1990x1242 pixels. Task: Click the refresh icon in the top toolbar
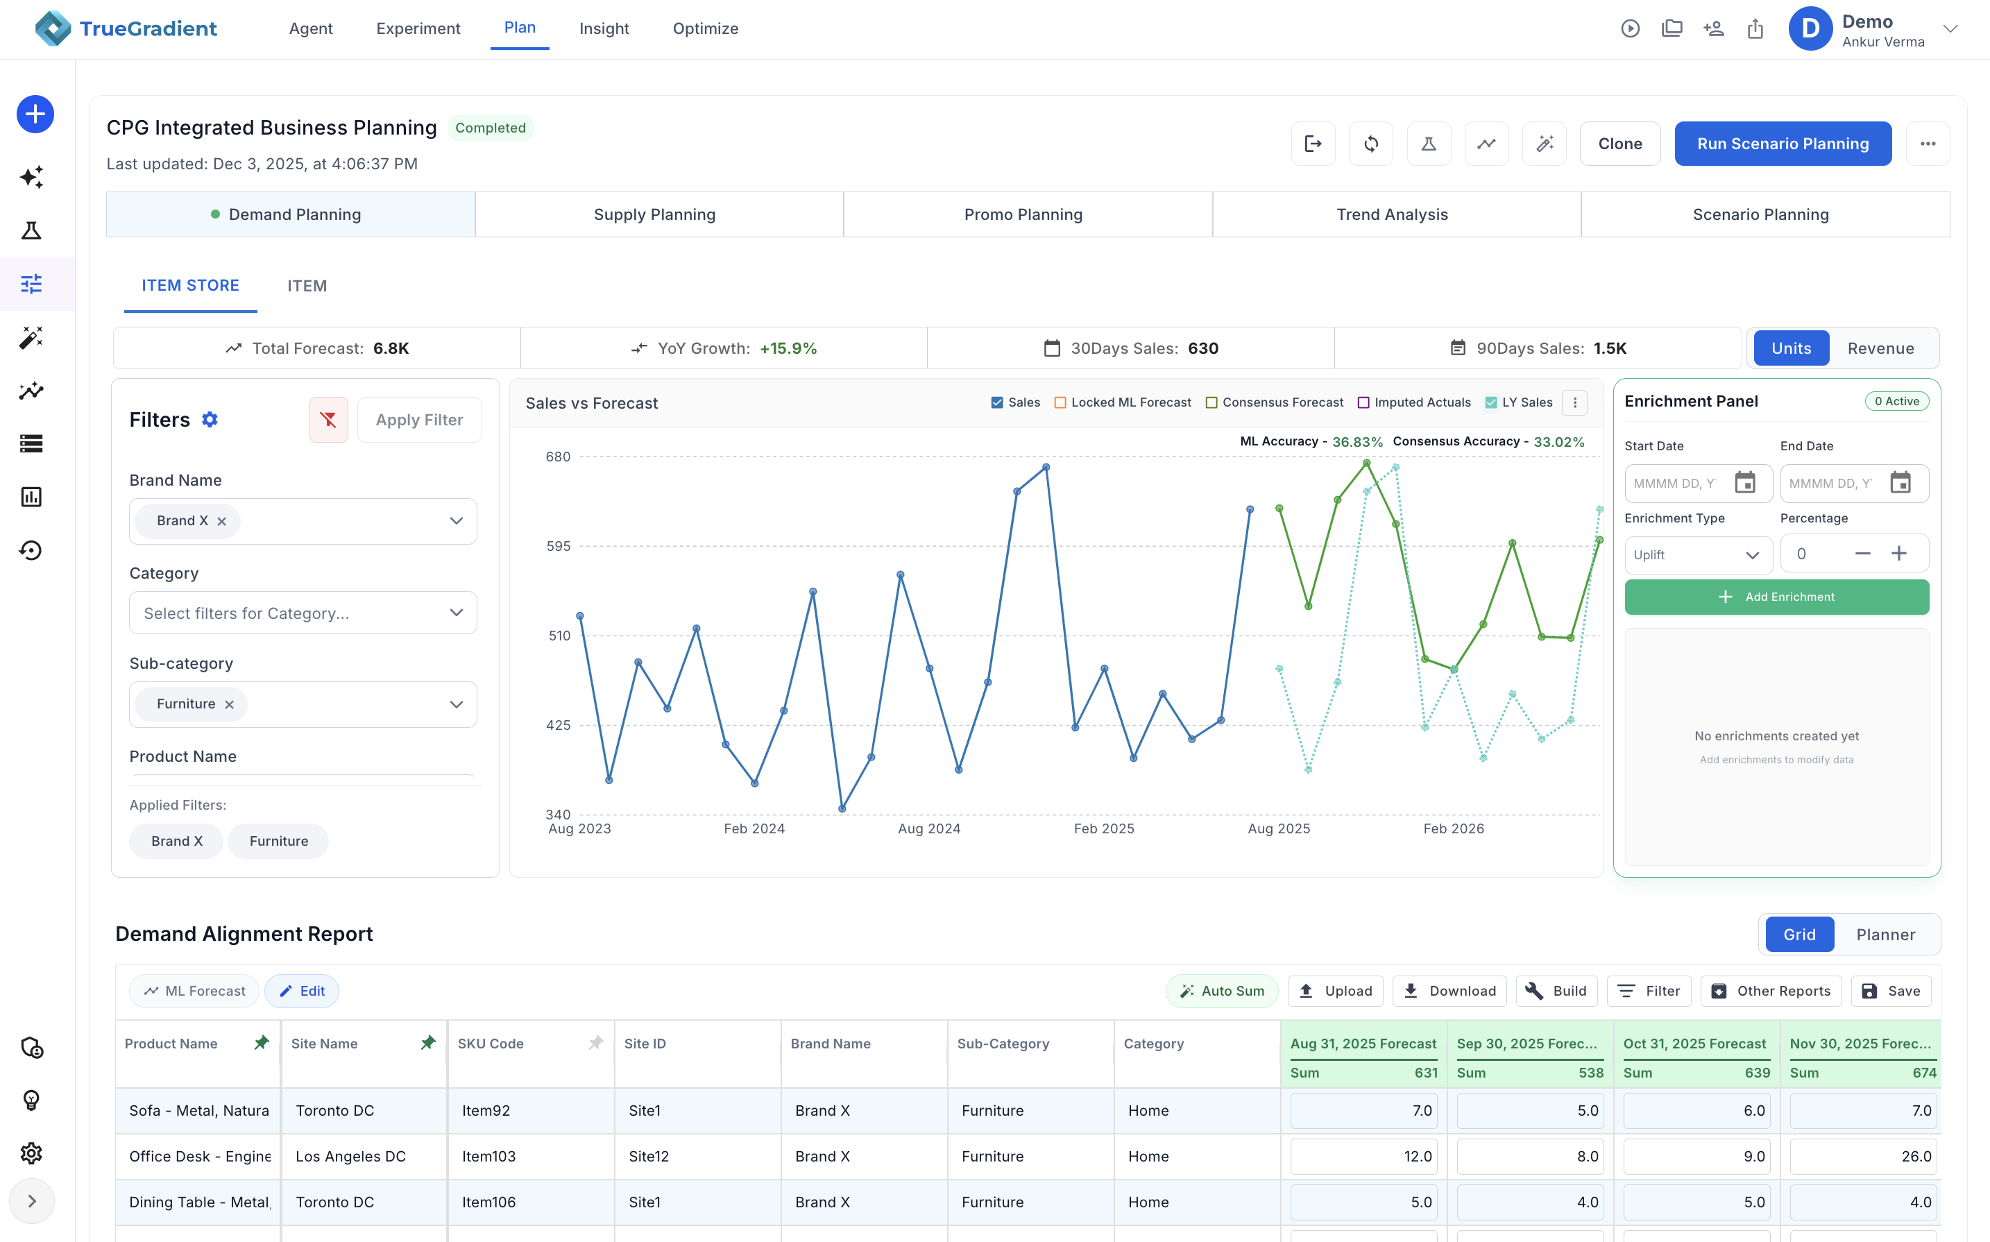coord(1371,143)
